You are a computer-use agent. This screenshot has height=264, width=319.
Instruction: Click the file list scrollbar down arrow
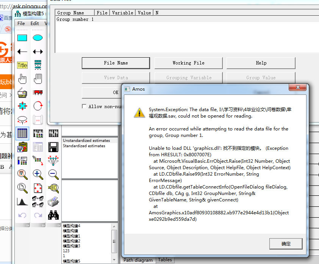pyautogui.click(x=114, y=260)
